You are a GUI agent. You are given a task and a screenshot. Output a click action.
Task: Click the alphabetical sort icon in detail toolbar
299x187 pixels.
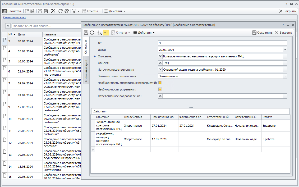click(x=100, y=33)
